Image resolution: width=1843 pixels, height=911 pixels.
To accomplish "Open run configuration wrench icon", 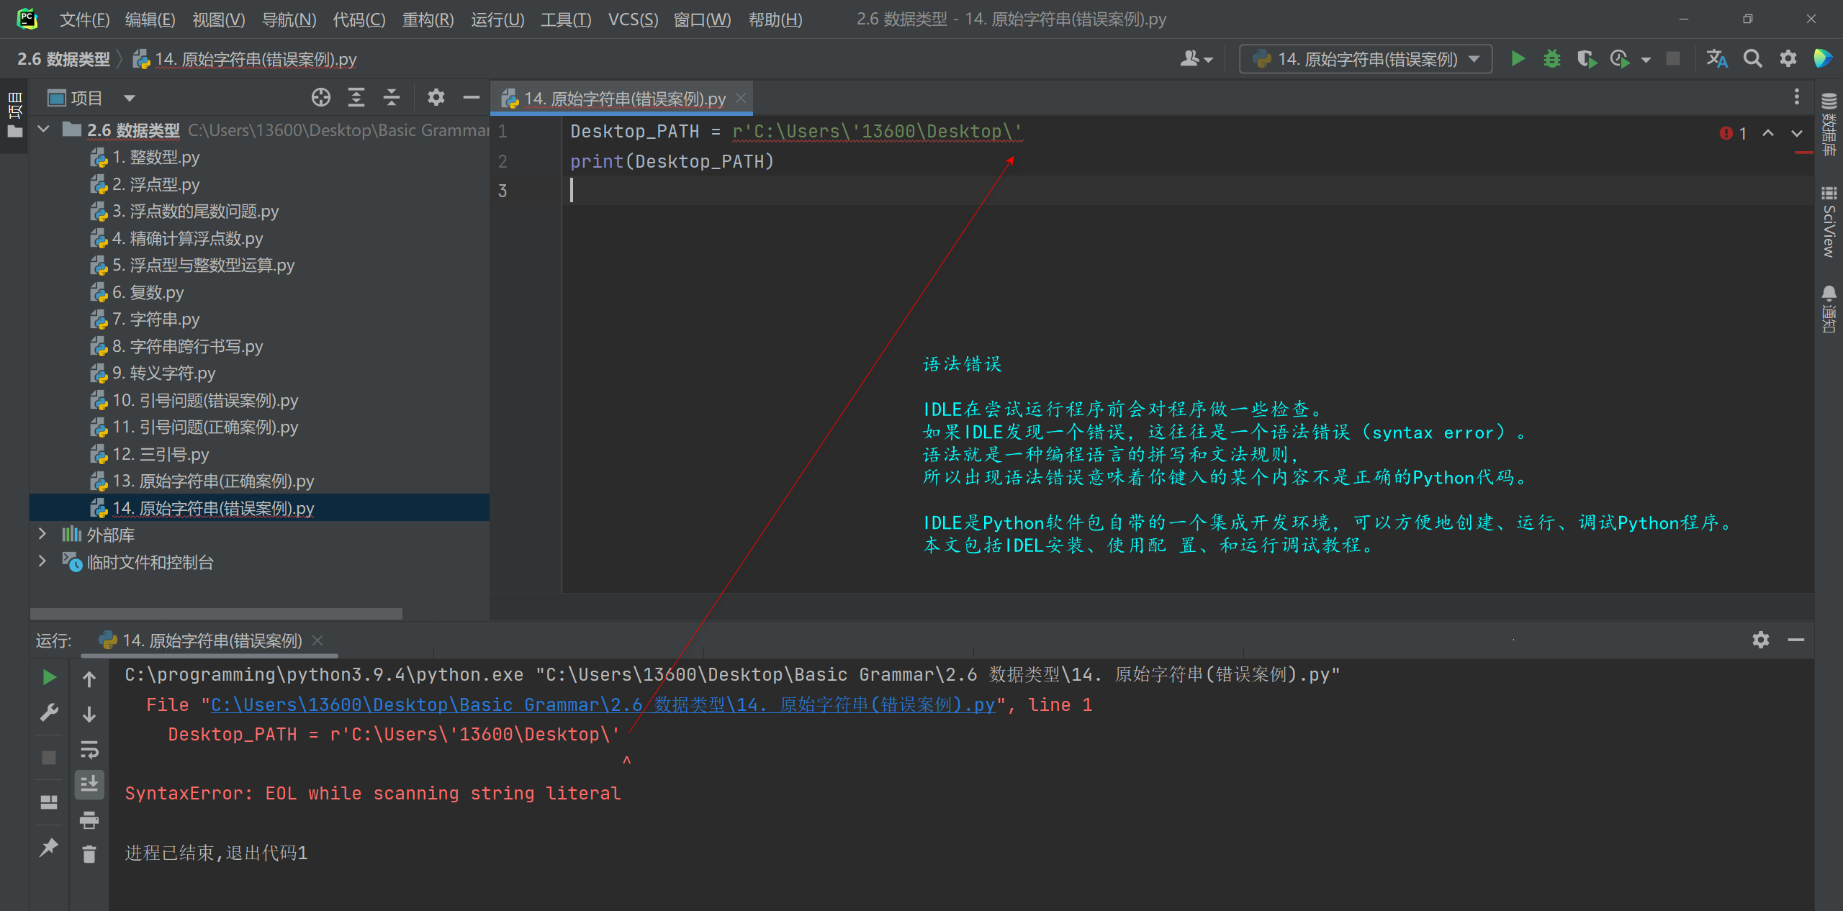I will [x=49, y=713].
